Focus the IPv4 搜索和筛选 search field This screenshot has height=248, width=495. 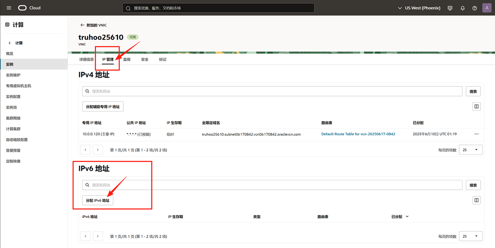tap(272, 91)
